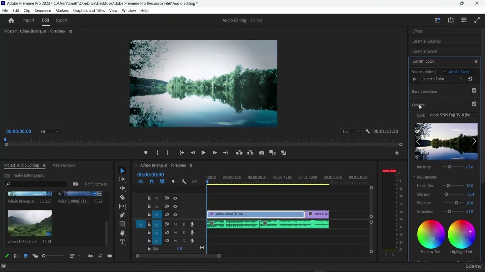Open Program monitor panel menu
Screen dimensions: 485x272
pyautogui.click(x=70, y=31)
